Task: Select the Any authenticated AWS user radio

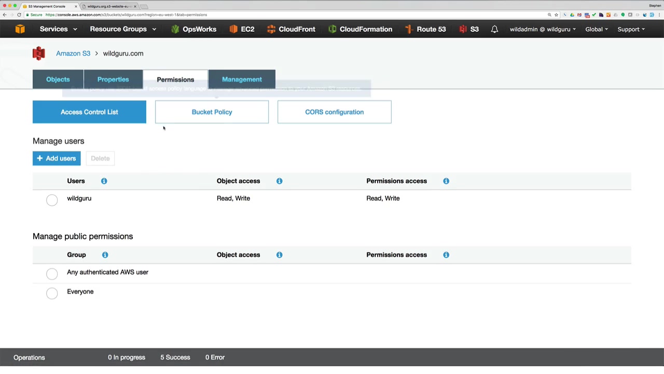Action: tap(52, 274)
